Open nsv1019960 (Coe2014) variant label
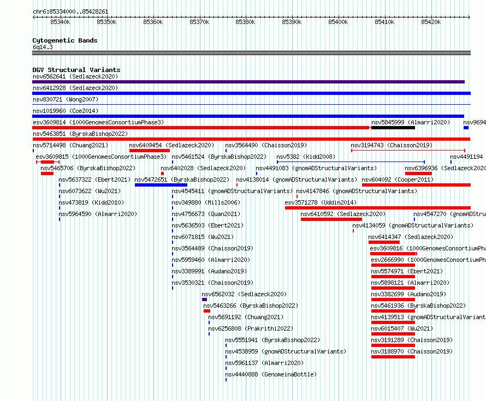 coord(66,111)
